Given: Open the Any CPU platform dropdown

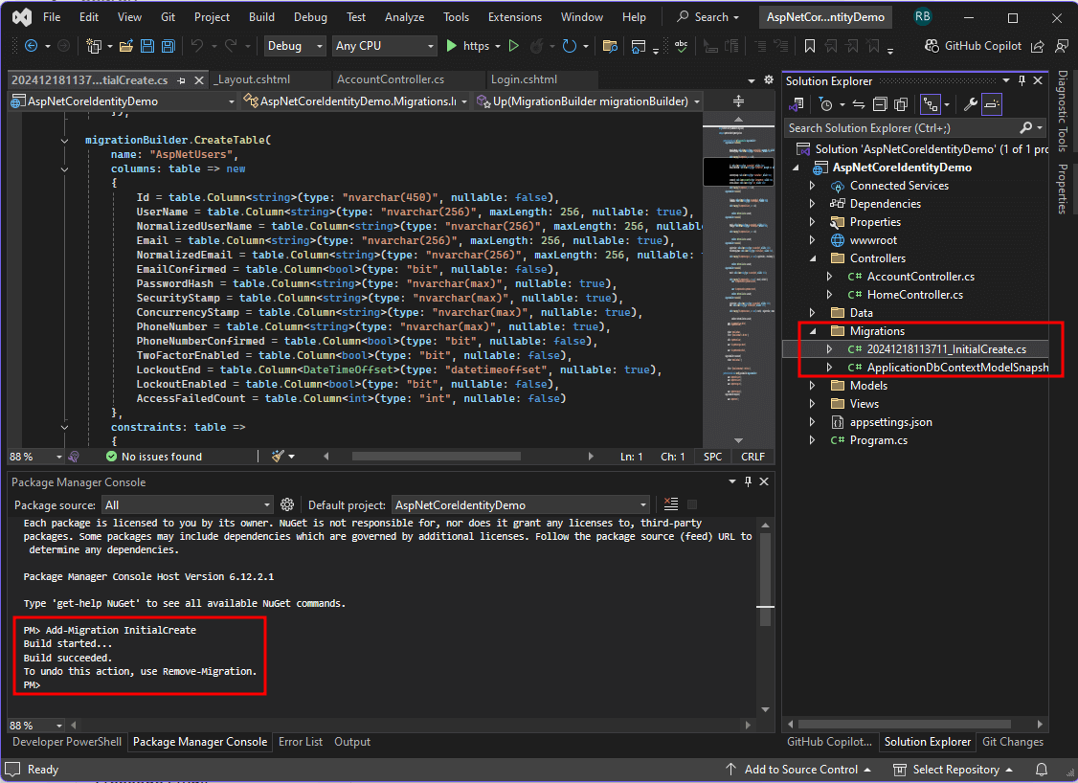Looking at the screenshot, I should coord(384,45).
